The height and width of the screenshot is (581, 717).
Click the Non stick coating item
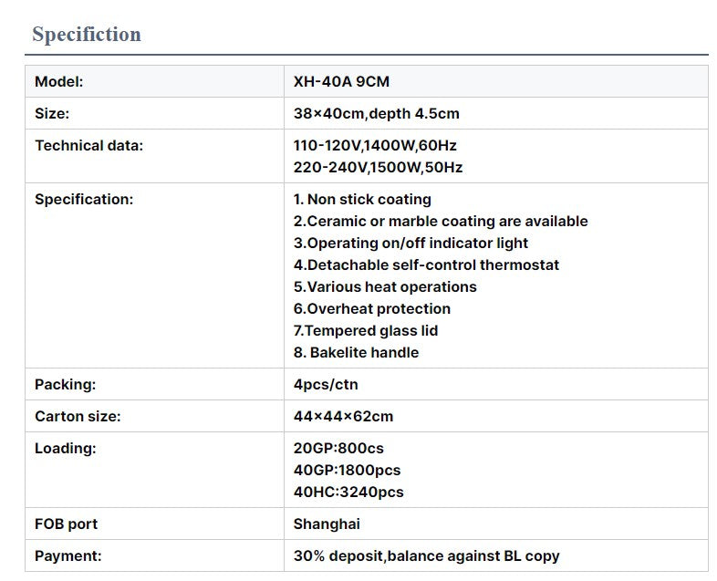click(x=362, y=200)
